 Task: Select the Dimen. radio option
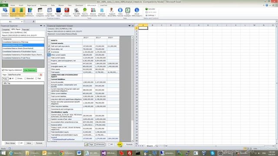(x=16, y=78)
